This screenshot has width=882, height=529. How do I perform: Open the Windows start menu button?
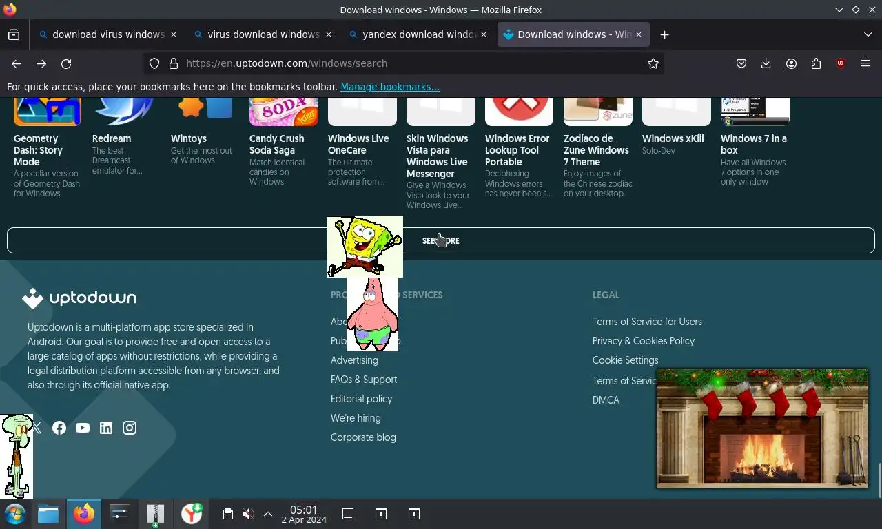point(14,514)
